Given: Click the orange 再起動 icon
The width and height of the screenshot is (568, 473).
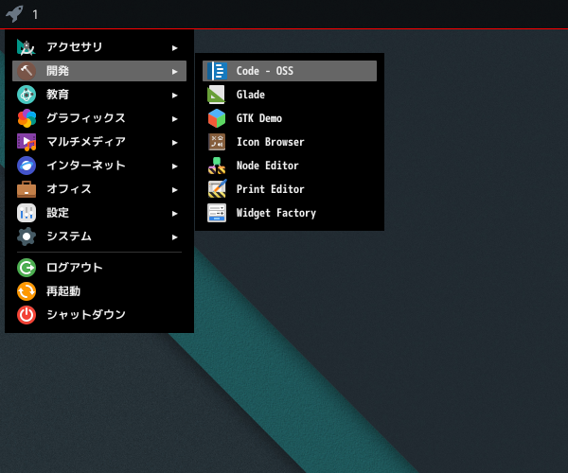Looking at the screenshot, I should point(27,291).
